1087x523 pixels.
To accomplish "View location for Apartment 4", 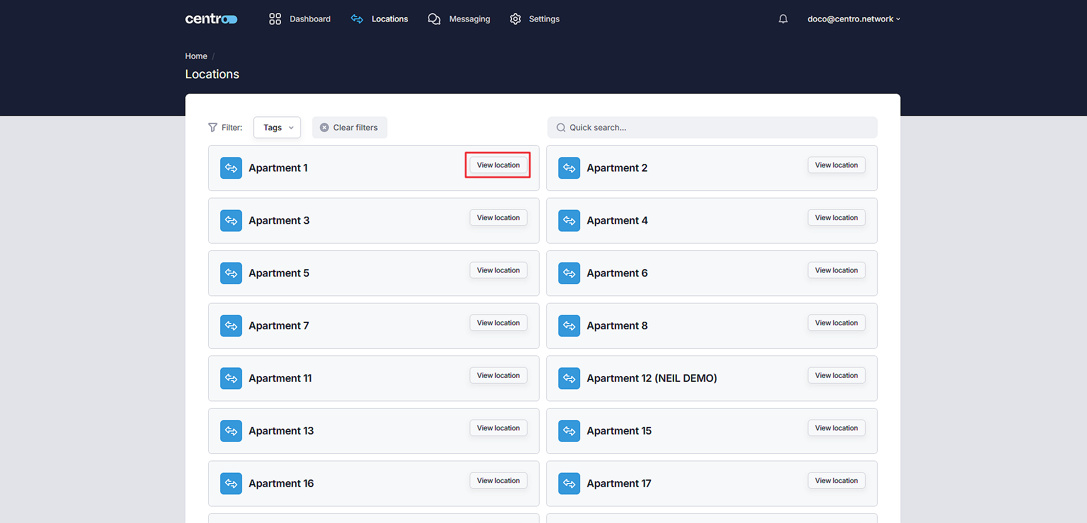I will pos(836,218).
